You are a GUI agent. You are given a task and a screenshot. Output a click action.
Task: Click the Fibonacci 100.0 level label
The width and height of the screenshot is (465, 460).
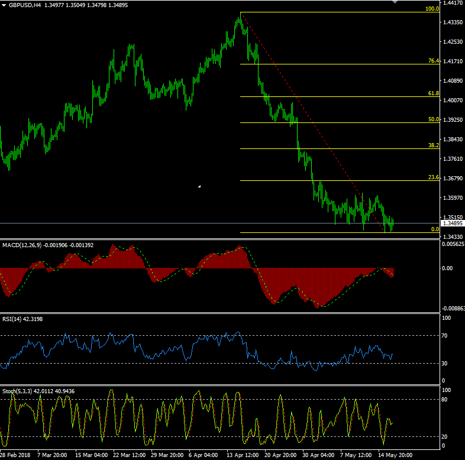coord(432,9)
